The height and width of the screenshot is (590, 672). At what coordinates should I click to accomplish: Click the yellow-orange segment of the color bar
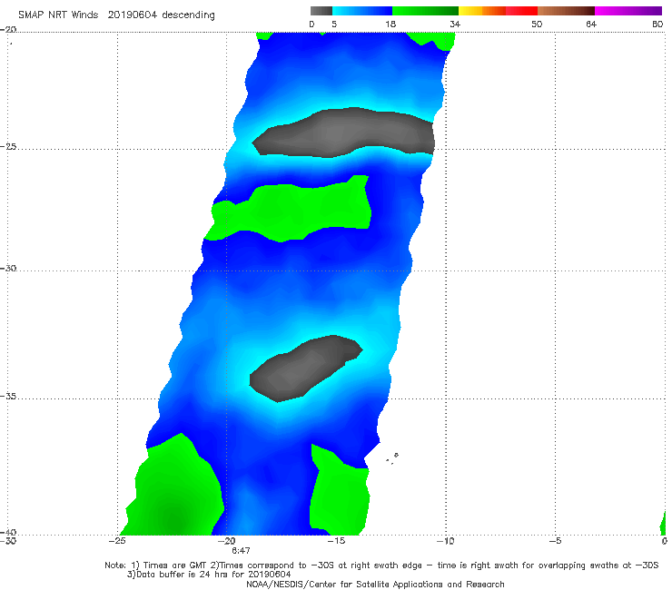(482, 11)
